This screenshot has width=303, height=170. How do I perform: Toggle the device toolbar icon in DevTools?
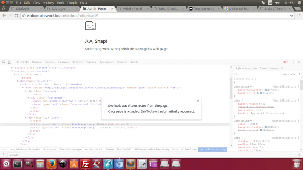point(10,62)
